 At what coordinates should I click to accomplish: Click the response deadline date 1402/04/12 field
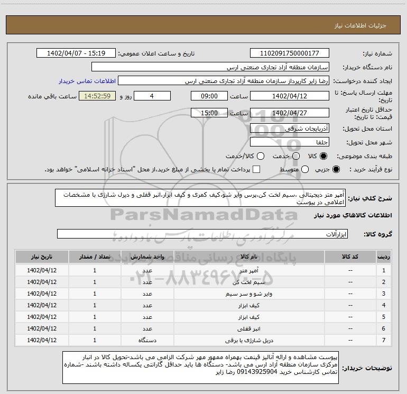(x=290, y=96)
